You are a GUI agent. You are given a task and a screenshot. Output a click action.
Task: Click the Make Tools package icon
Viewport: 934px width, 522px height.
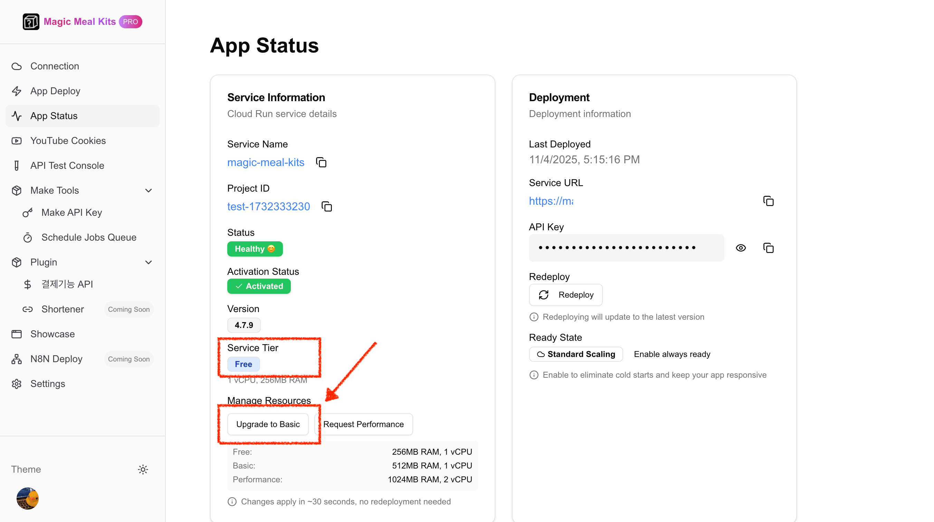[17, 191]
